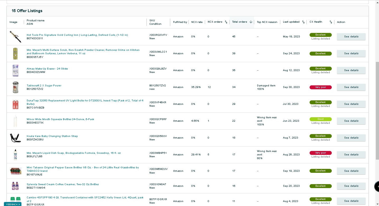See details for Koala Kare Strap
The image size is (379, 206).
pos(351,138)
